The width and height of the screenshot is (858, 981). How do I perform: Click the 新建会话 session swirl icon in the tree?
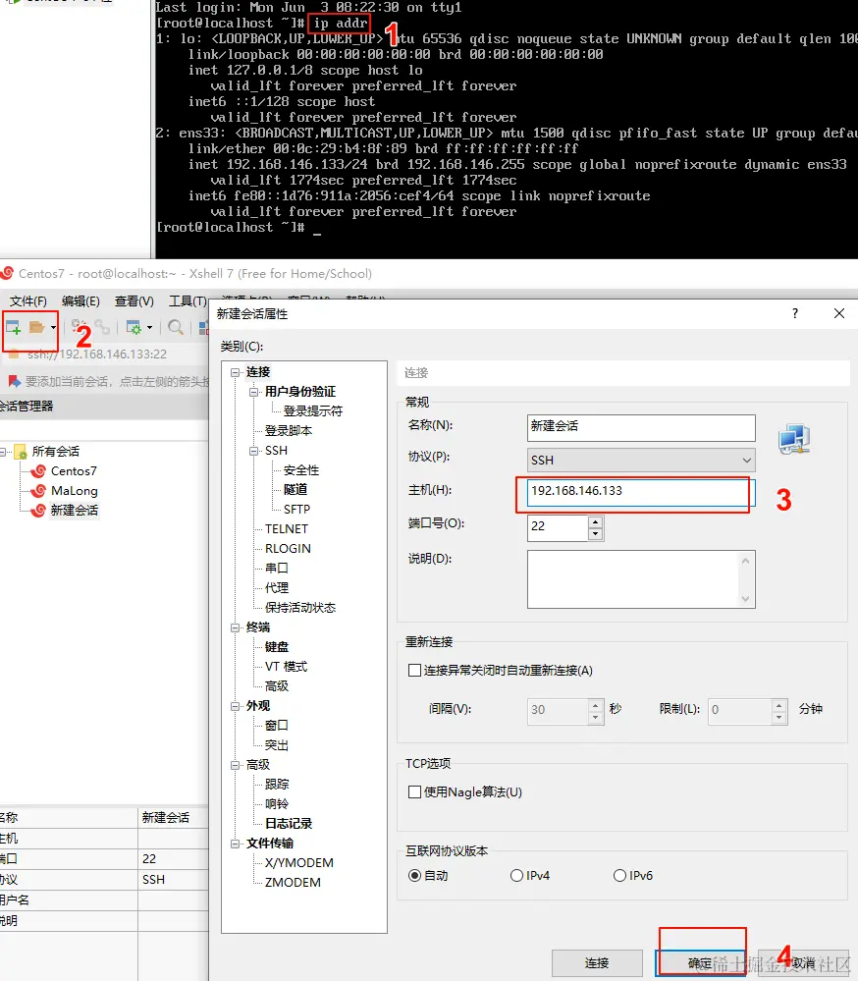click(39, 510)
